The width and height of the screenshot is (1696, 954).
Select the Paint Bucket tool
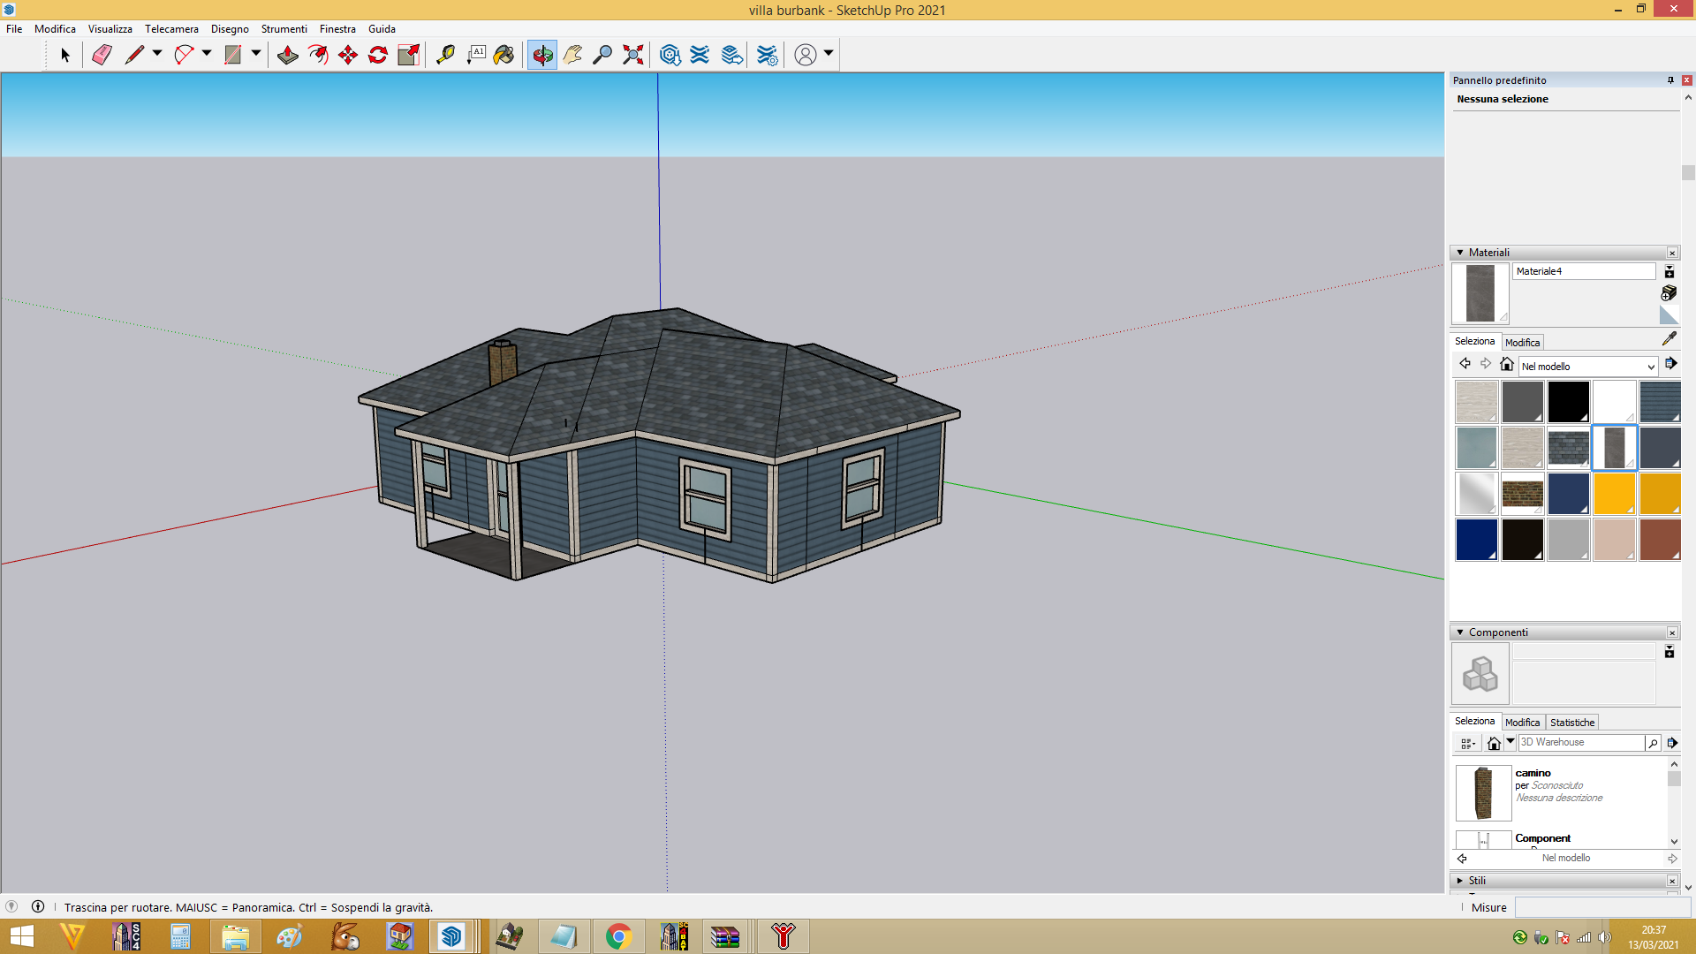503,55
